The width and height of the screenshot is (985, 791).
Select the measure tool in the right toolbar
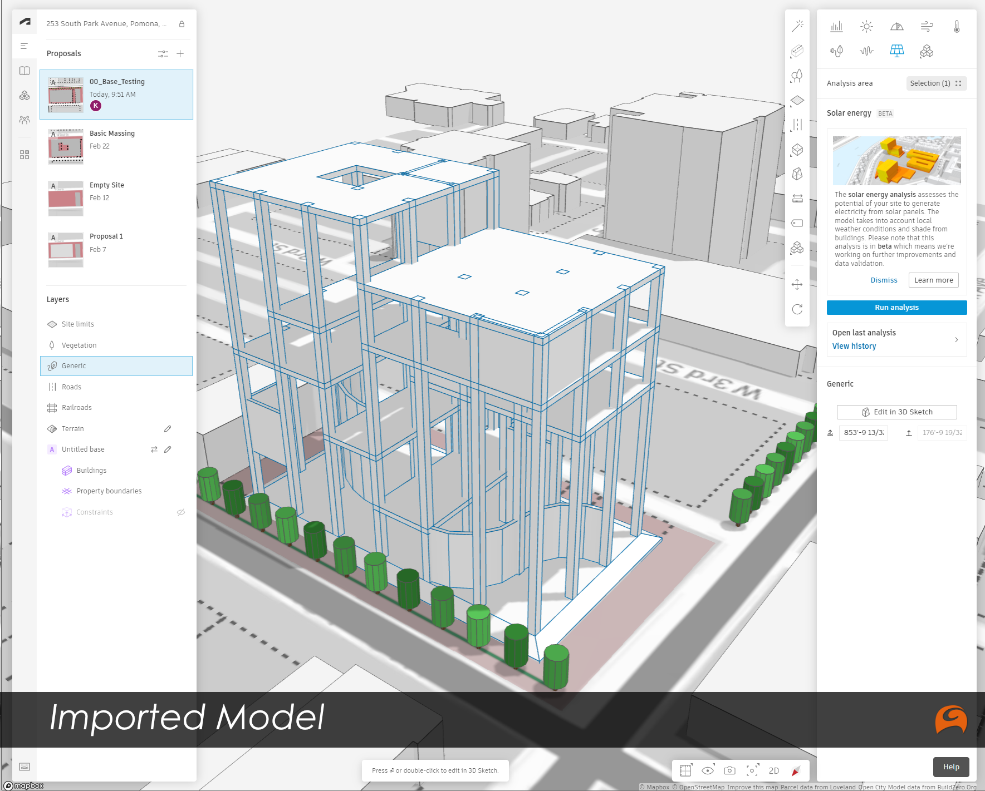click(x=797, y=198)
